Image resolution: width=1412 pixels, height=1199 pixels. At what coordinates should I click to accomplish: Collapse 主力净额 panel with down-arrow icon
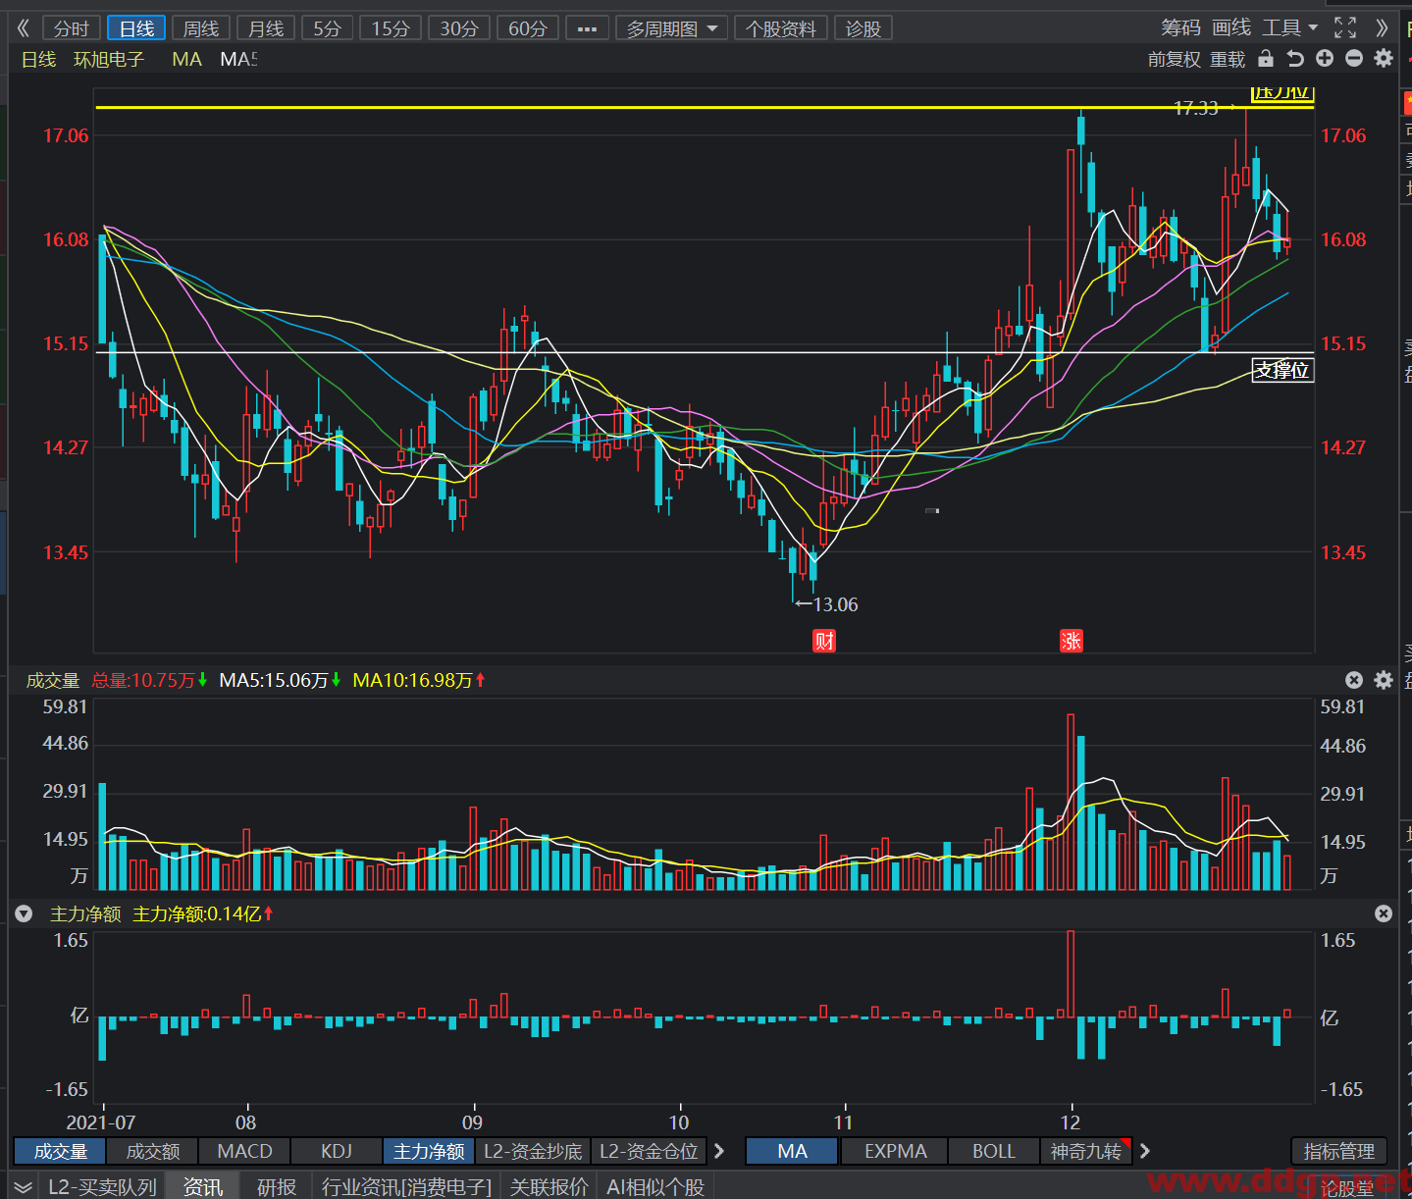click(x=24, y=913)
